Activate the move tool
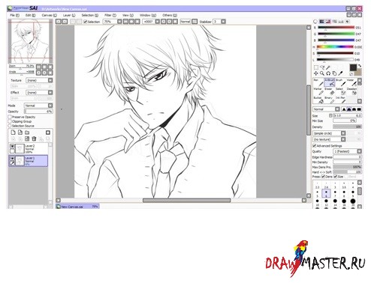Viewport: 371px width, 283px height. [x=316, y=73]
